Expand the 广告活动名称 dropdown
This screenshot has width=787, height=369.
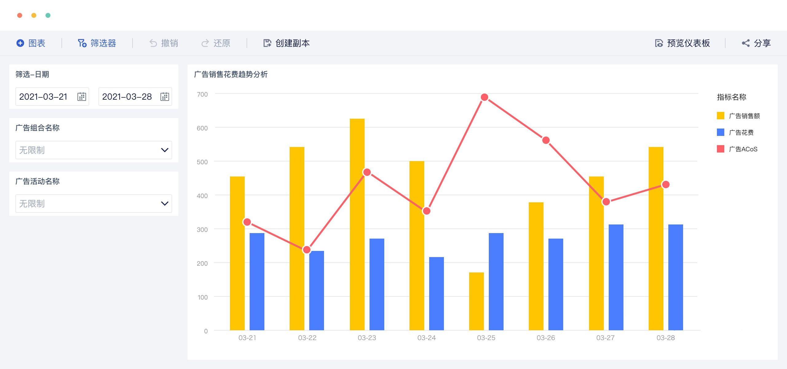(x=164, y=204)
